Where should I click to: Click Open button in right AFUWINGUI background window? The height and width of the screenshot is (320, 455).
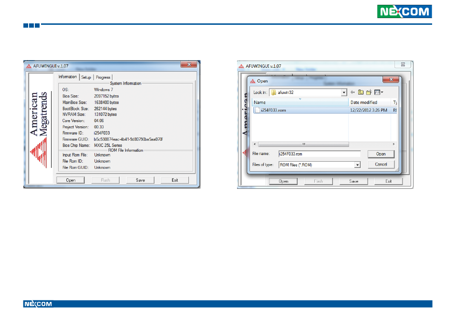[x=283, y=181]
